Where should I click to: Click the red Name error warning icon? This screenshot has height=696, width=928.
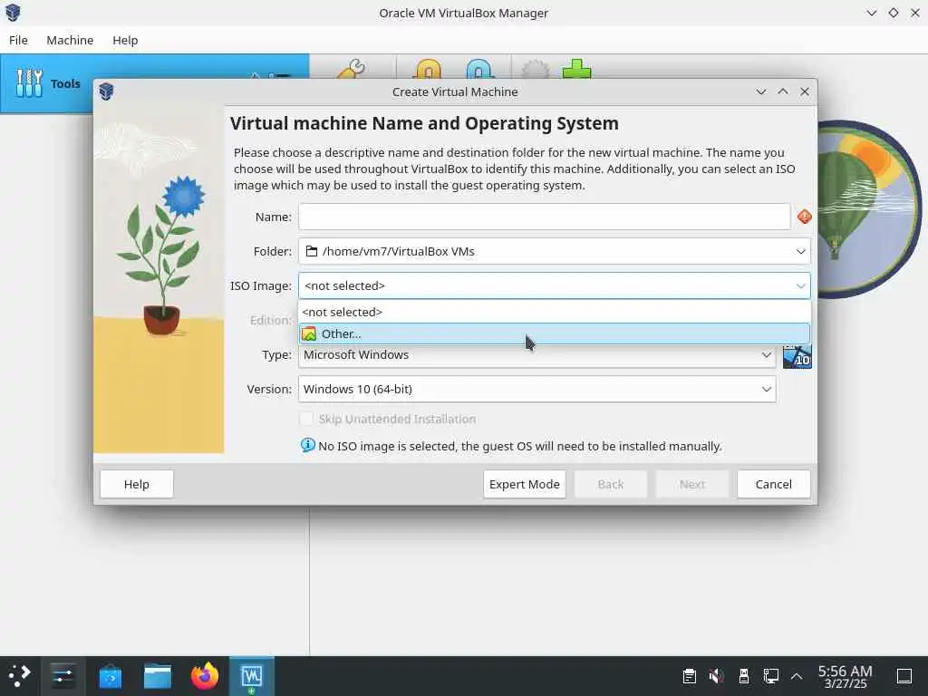click(805, 217)
